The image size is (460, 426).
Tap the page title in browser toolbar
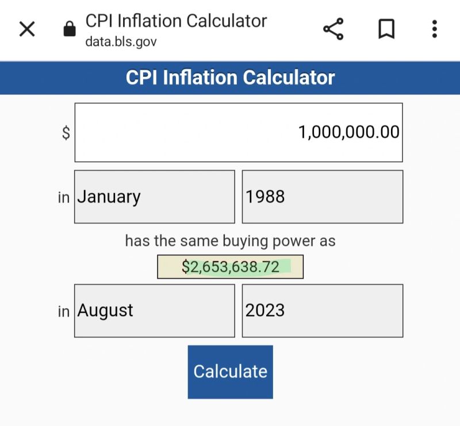pos(176,21)
